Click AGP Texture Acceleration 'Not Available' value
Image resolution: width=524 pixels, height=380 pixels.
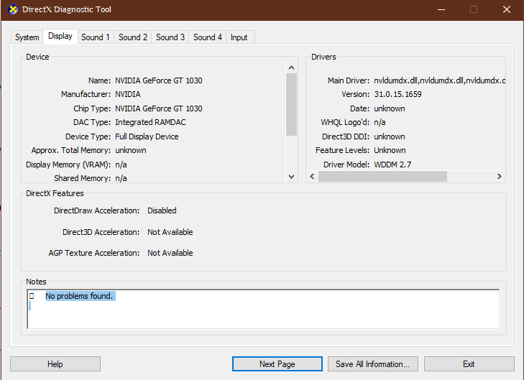click(170, 253)
